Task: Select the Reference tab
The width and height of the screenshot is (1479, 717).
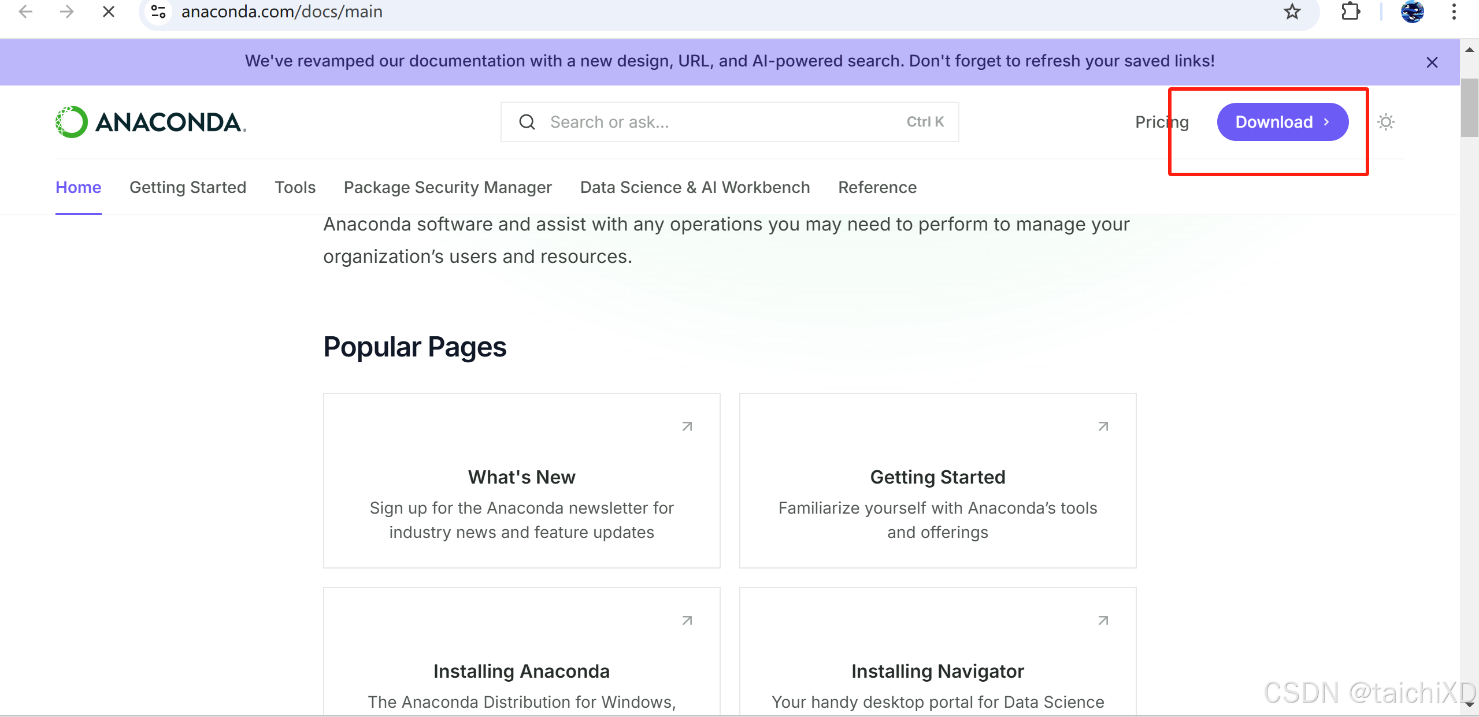Action: pyautogui.click(x=877, y=187)
